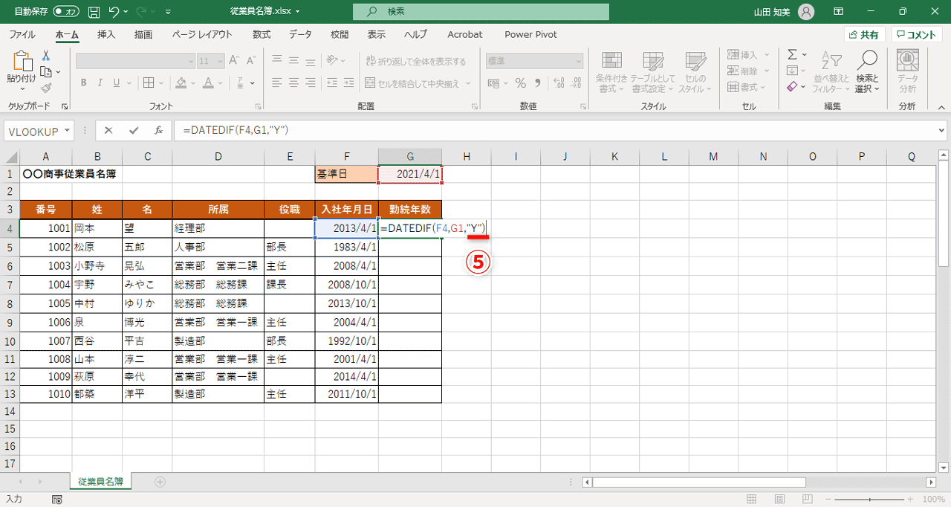The image size is (951, 507).
Task: Click the Save floppy disk icon
Action: tap(94, 12)
